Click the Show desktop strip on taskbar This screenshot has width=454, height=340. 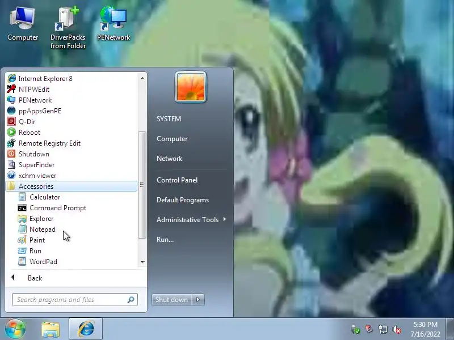tap(450, 329)
